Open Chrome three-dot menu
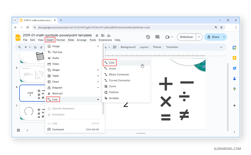Viewport: 251px width, 155px height. tap(236, 27)
